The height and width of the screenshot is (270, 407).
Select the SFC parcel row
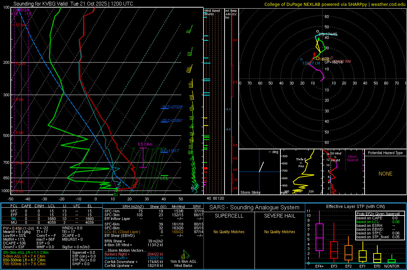click(52, 211)
